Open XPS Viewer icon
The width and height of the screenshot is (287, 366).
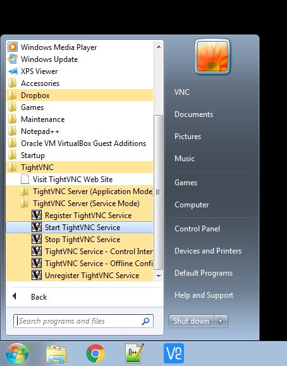click(13, 71)
